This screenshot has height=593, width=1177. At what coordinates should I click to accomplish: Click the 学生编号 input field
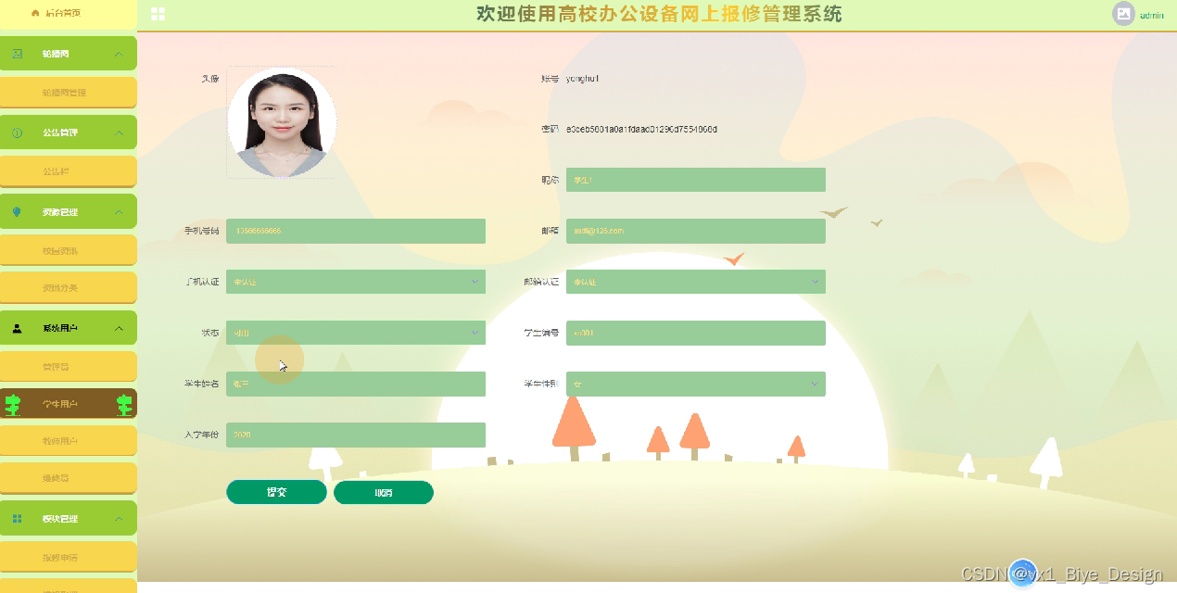click(x=696, y=333)
